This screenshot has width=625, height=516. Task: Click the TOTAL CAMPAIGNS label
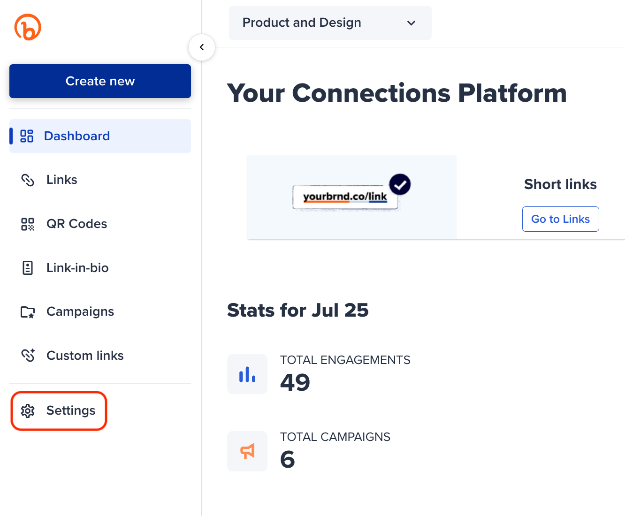click(335, 437)
